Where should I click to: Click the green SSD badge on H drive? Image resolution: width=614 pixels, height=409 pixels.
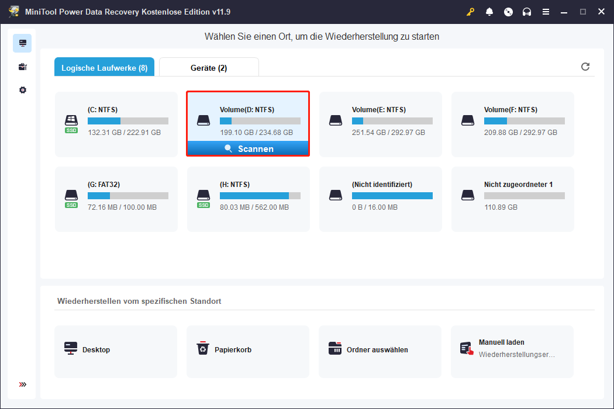(x=203, y=205)
